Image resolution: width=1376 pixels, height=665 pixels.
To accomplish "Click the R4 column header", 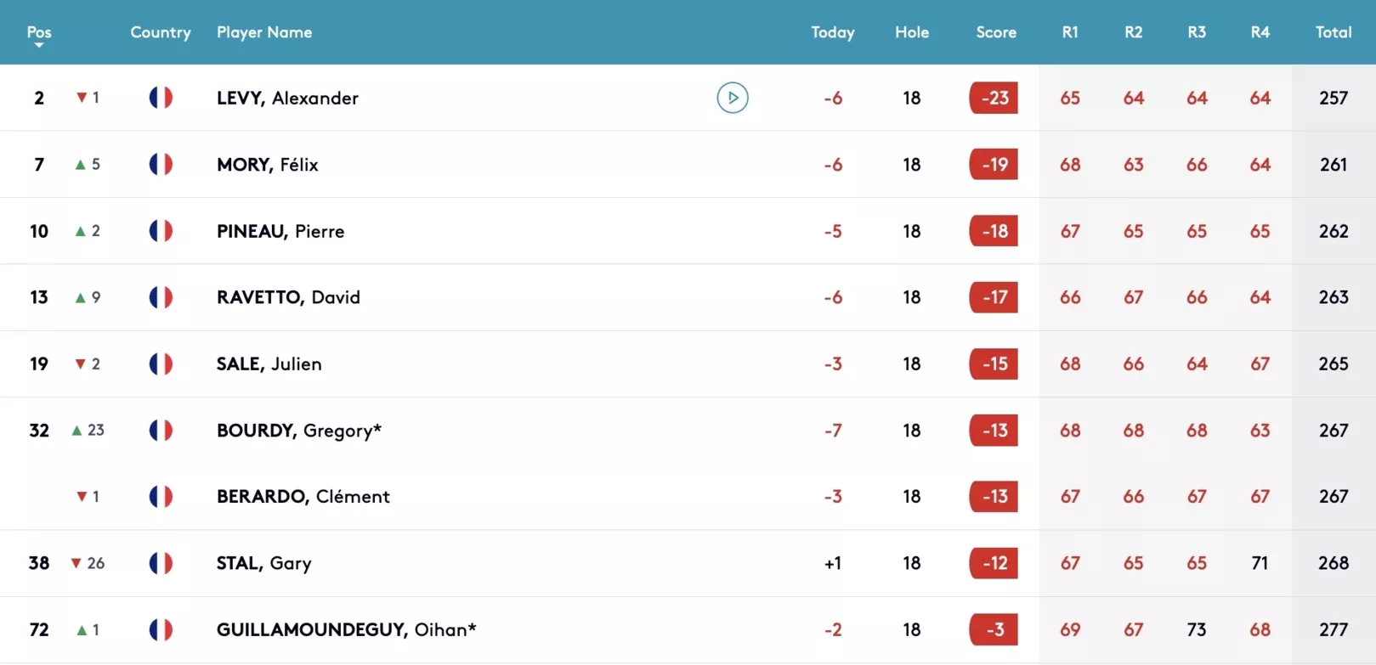I will pyautogui.click(x=1260, y=32).
